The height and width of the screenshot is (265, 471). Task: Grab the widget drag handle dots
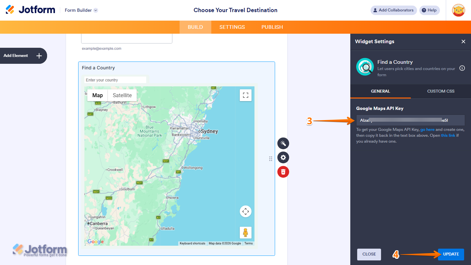click(270, 159)
